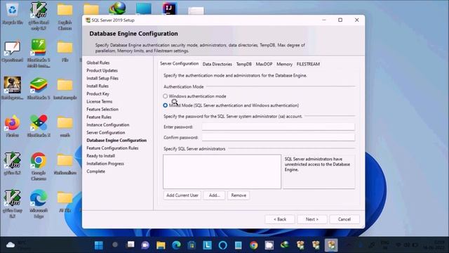Click Install Setup Files in the steps list
The height and width of the screenshot is (253, 449).
click(102, 78)
